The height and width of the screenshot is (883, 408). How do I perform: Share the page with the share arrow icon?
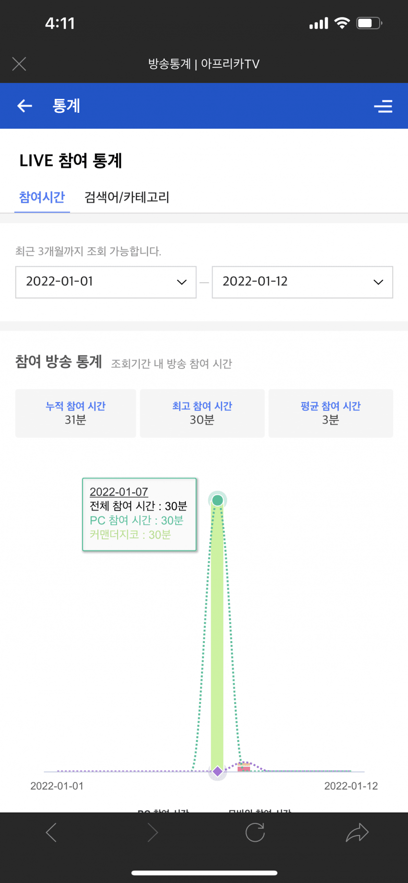click(357, 833)
